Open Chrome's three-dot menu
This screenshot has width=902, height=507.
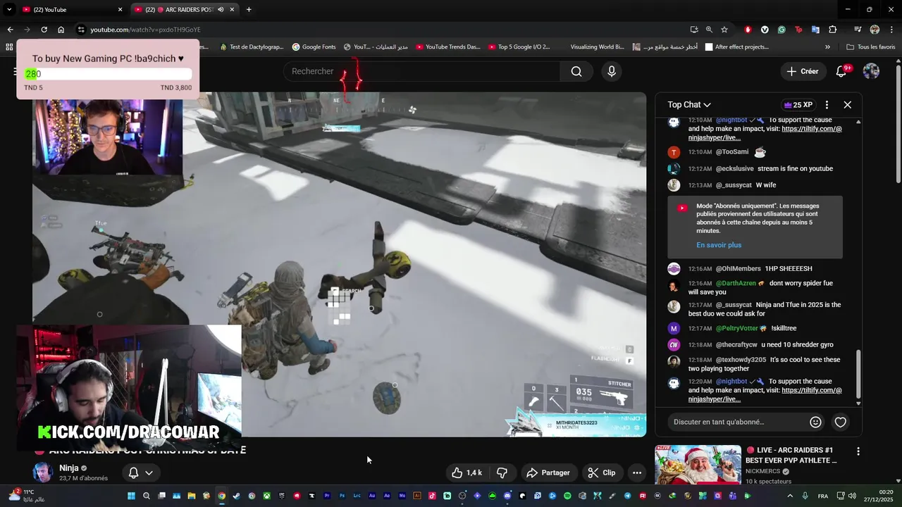point(891,30)
